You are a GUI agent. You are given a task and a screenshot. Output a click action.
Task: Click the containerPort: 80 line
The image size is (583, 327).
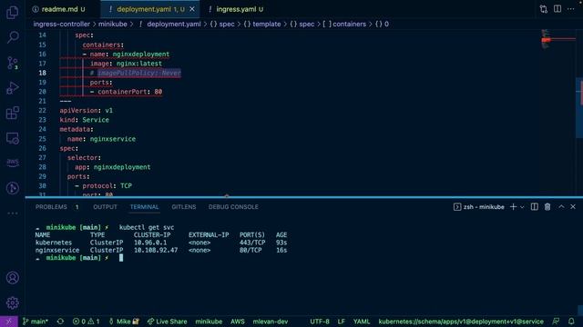[126, 92]
